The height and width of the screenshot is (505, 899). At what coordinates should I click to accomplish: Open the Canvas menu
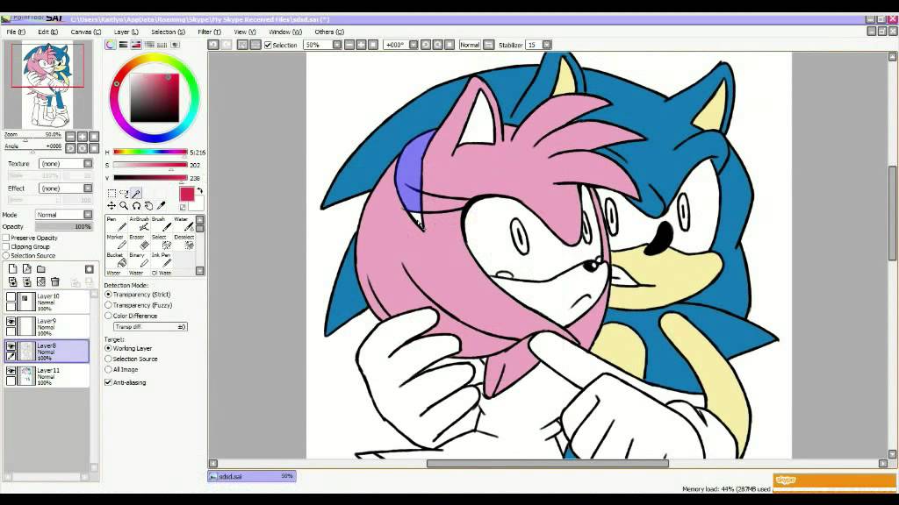click(x=85, y=32)
